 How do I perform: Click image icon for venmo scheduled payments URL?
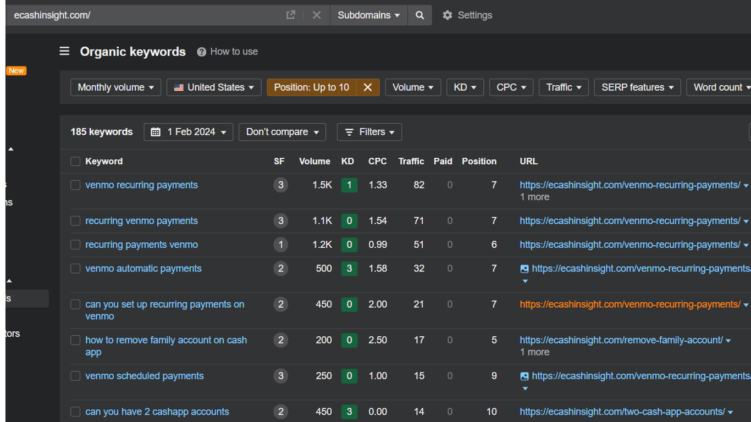click(524, 376)
